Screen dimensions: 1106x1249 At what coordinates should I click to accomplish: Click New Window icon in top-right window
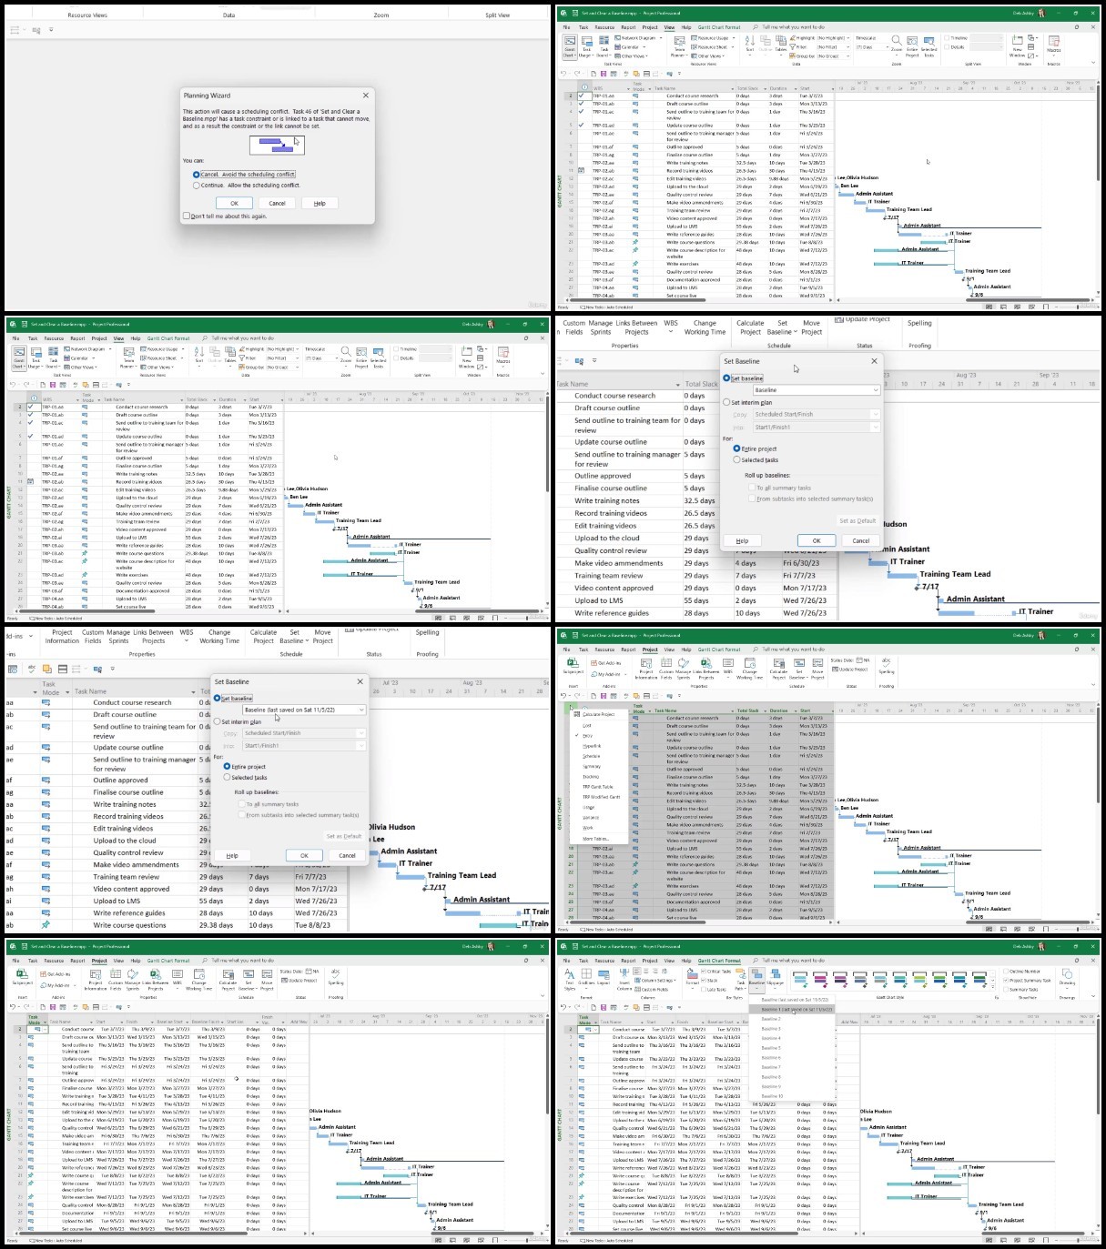pyautogui.click(x=1019, y=45)
